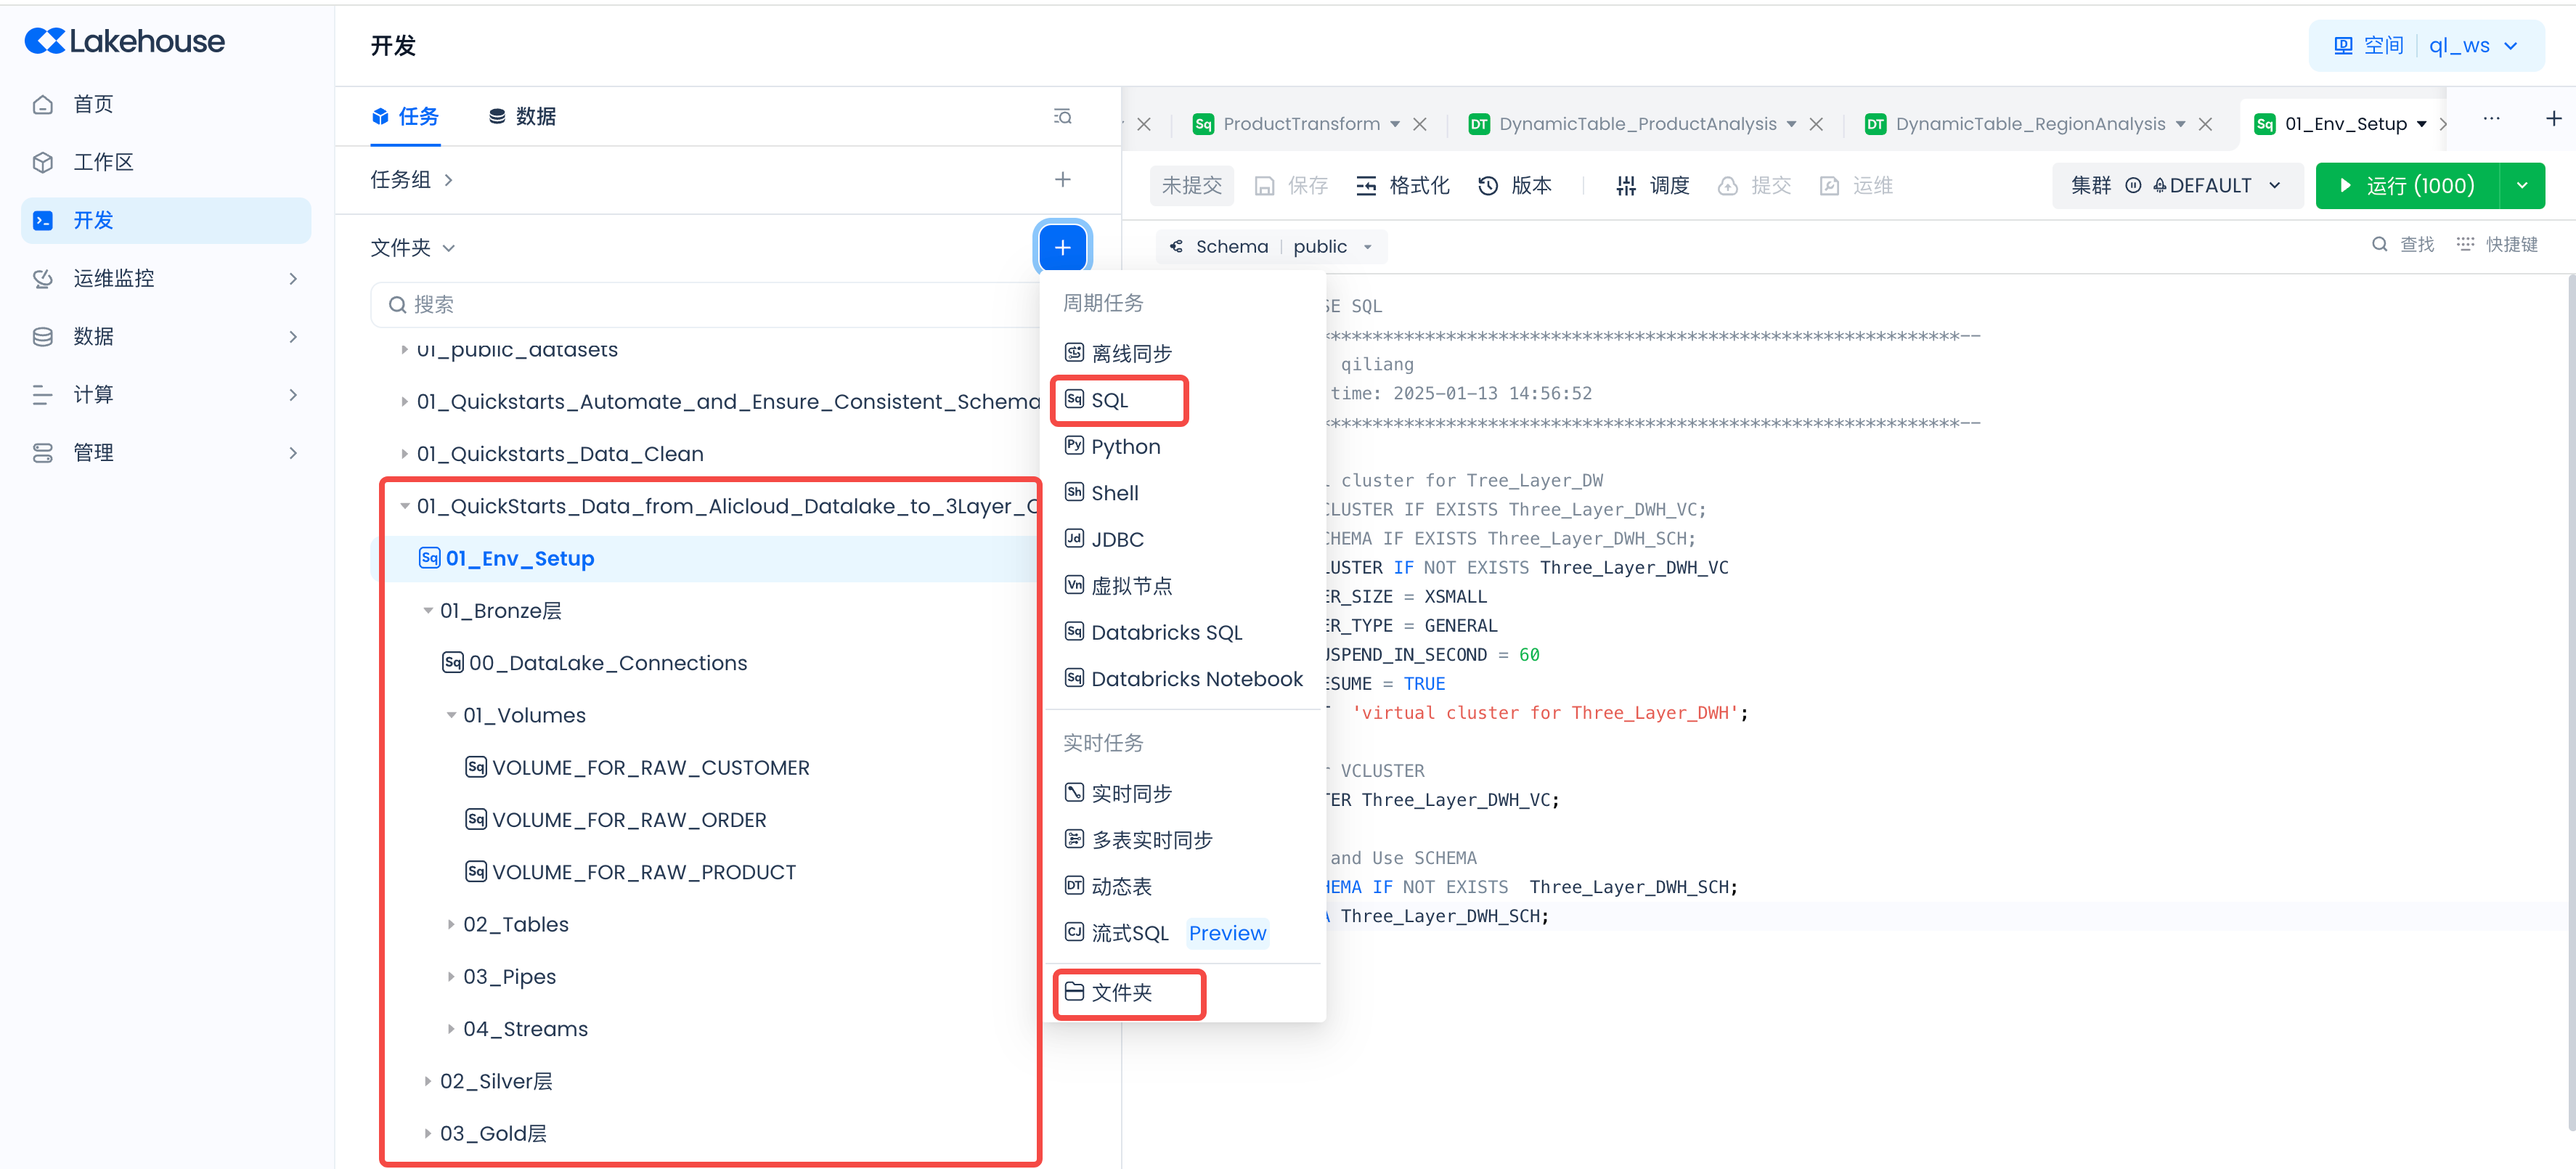This screenshot has height=1169, width=2576.
Task: Open version history (版本) icon
Action: click(1488, 186)
